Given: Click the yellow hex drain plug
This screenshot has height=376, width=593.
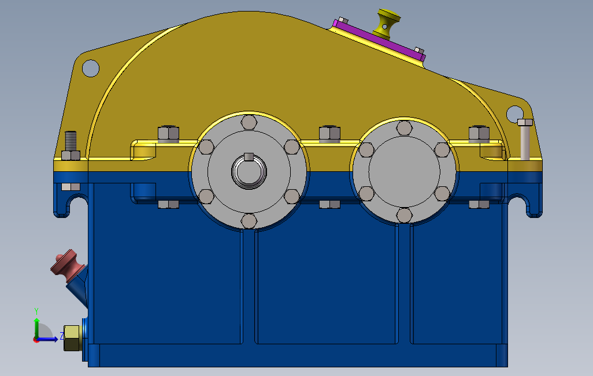Looking at the screenshot, I should click(72, 338).
